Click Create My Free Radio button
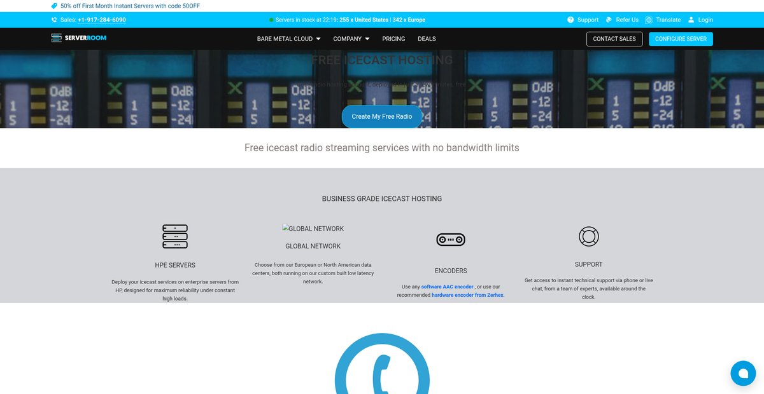Screen dimensions: 764x394 (382, 116)
